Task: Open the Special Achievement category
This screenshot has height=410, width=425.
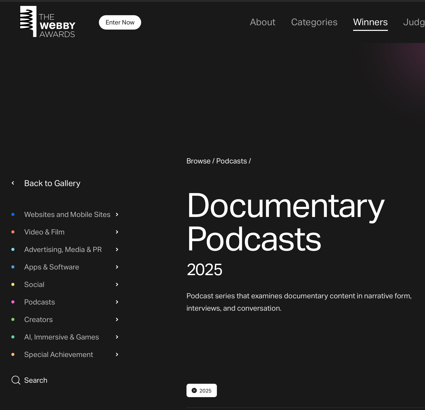Action: point(58,354)
